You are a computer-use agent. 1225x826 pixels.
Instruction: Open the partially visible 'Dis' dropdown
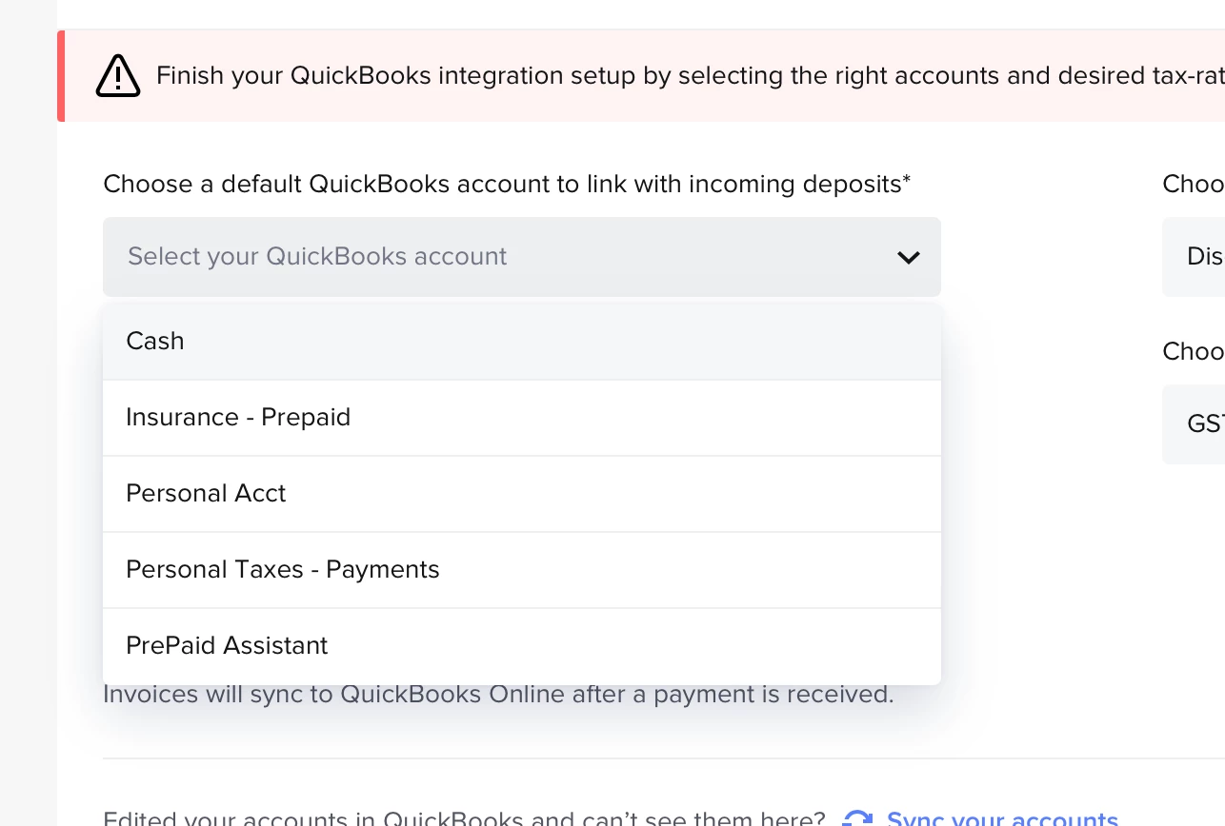1194,257
